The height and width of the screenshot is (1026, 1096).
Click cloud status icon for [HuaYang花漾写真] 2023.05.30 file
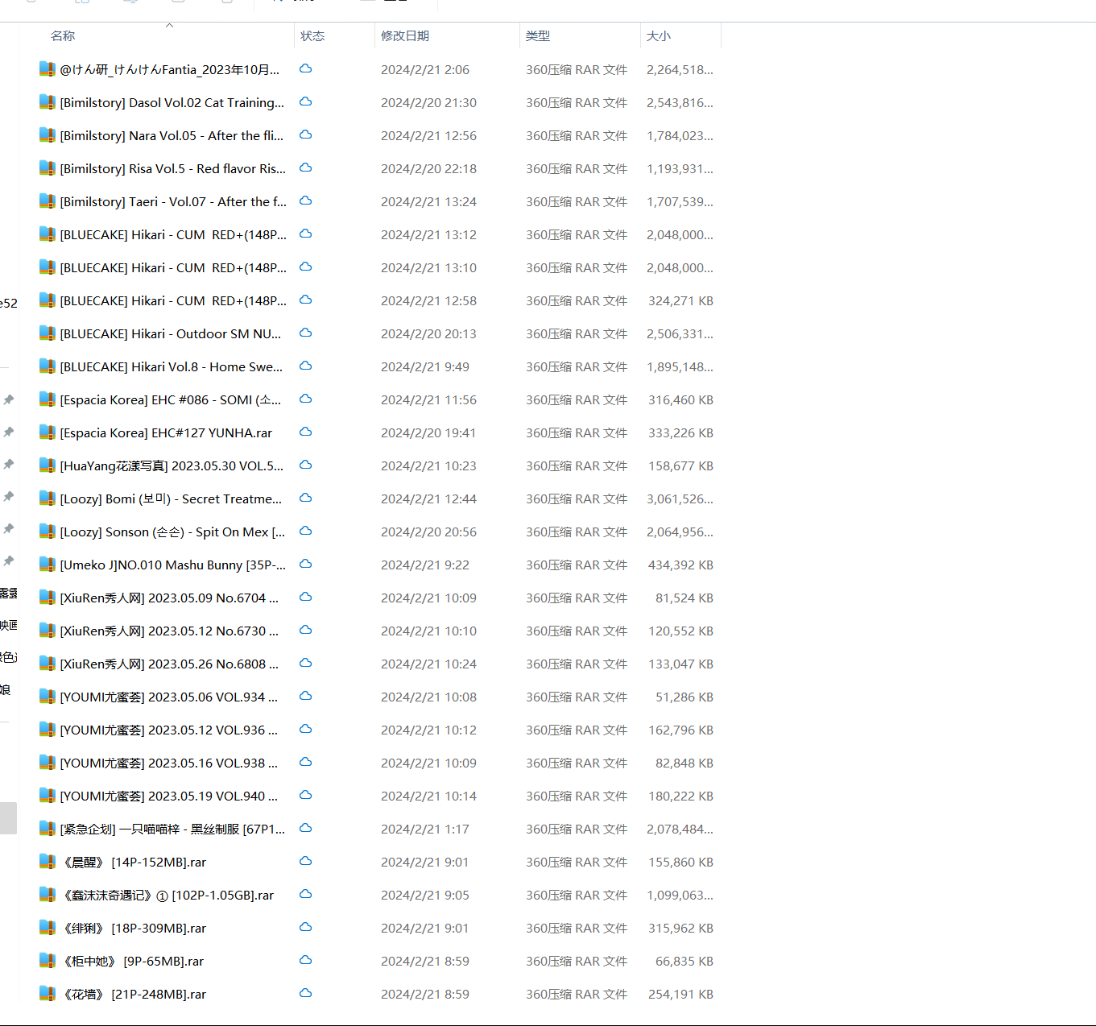point(305,465)
